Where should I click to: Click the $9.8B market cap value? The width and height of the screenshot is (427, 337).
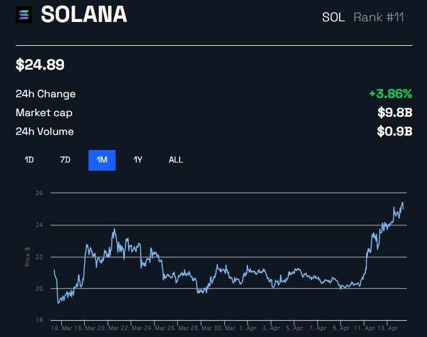(x=394, y=113)
